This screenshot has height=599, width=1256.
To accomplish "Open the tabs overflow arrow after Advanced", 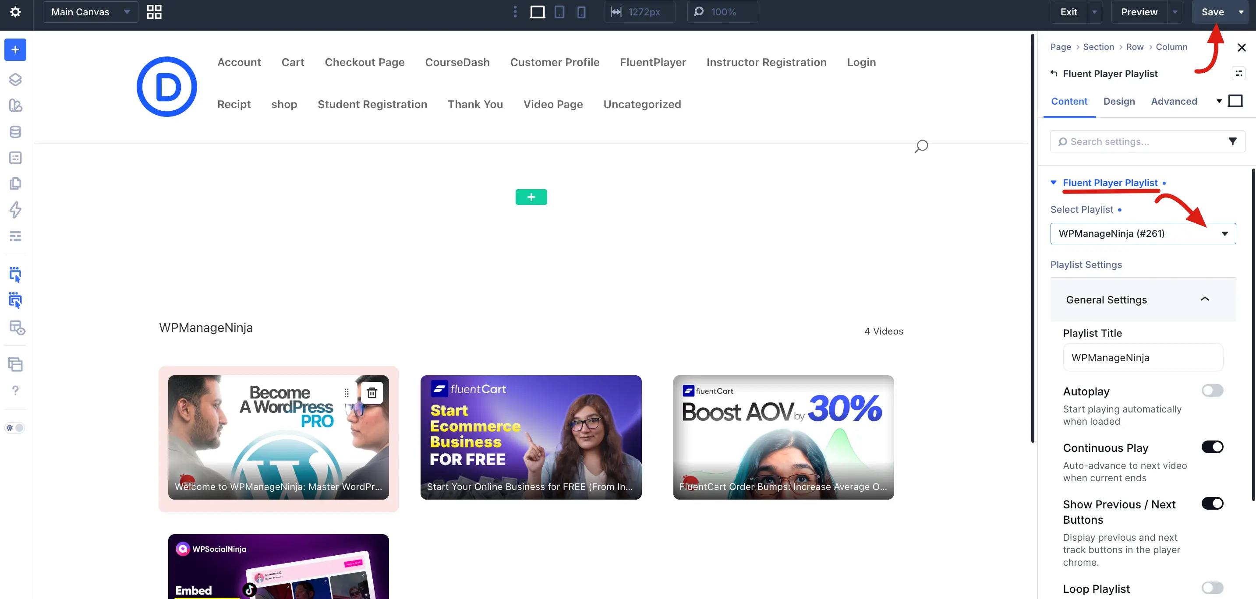I will 1219,101.
